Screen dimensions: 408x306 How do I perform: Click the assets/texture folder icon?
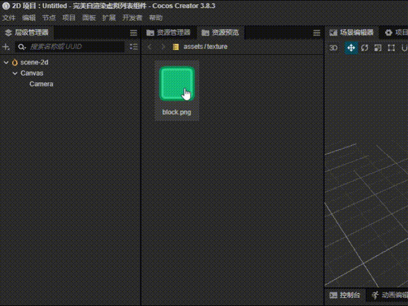click(176, 47)
